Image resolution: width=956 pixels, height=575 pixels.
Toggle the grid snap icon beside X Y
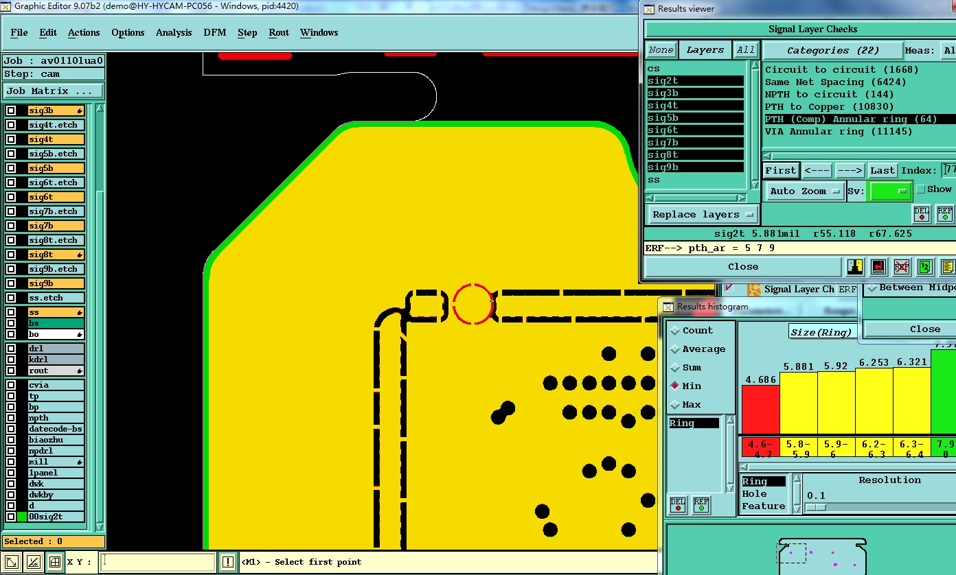(56, 562)
